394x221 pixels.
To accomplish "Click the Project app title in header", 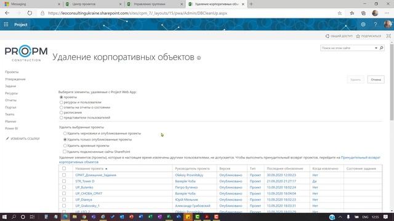I will 21,25.
